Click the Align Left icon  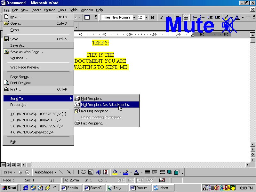coord(178,18)
